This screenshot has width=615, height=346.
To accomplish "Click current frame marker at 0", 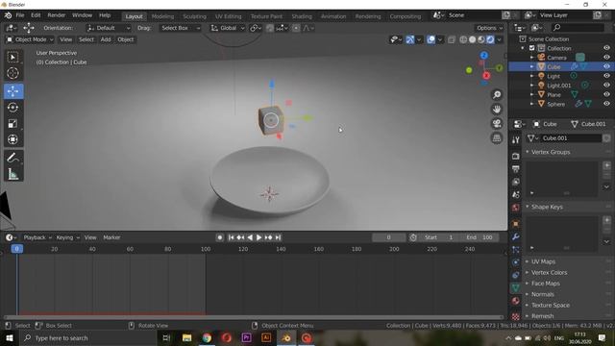I will 17,249.
